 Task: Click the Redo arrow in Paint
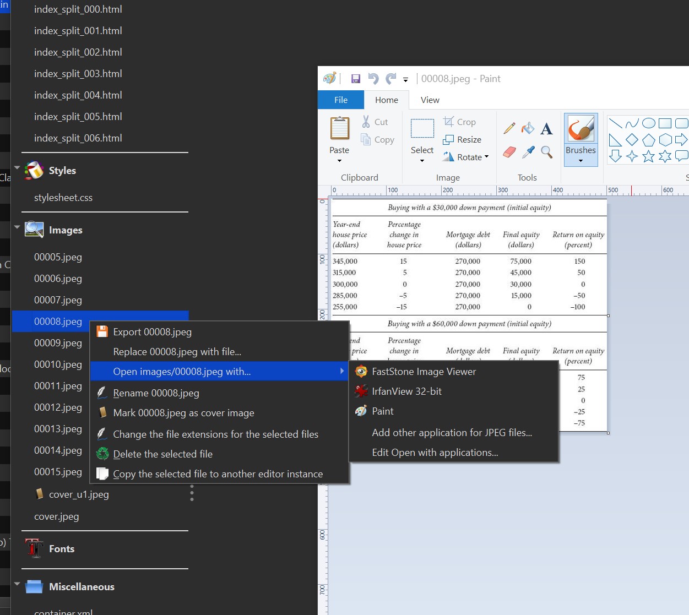(391, 79)
